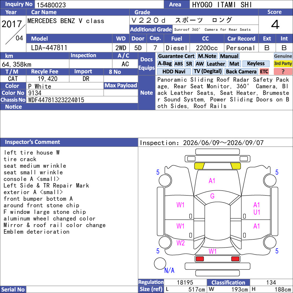293x293 pixels.
Task: Click the A.Bag equipment badge
Action: (164, 64)
